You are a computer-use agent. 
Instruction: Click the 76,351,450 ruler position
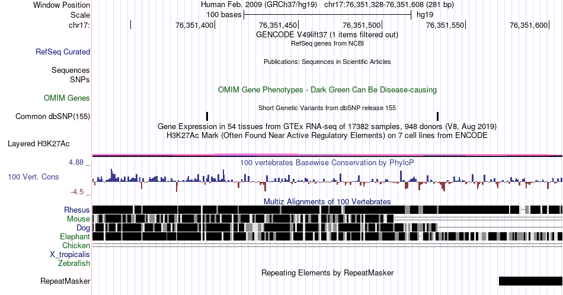278,25
